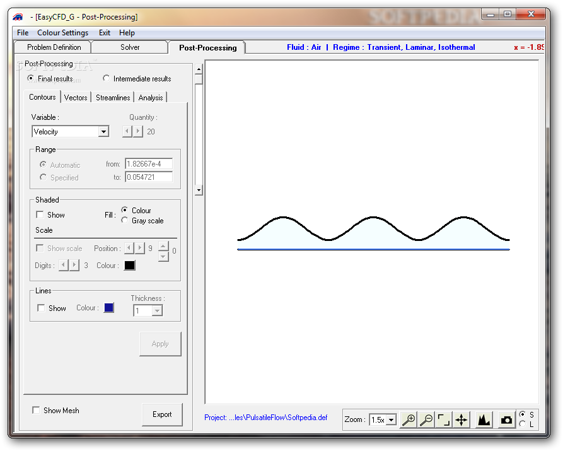Choose Gray scale fill option
Image resolution: width=563 pixels, height=451 pixels.
(125, 220)
